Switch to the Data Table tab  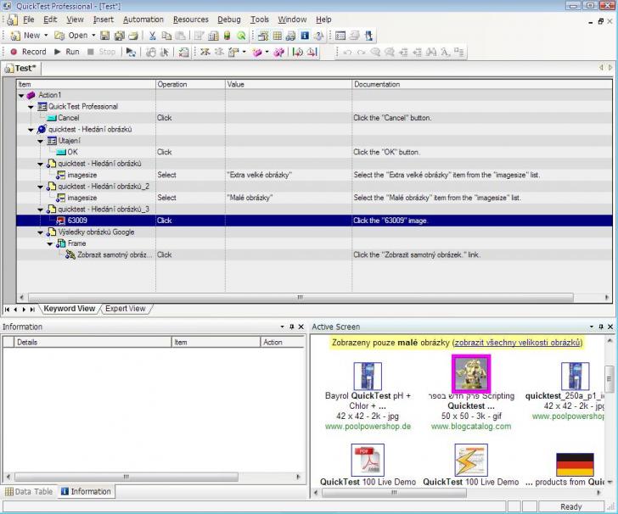[x=30, y=491]
